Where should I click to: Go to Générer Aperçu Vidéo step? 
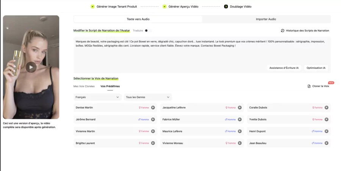[183, 6]
